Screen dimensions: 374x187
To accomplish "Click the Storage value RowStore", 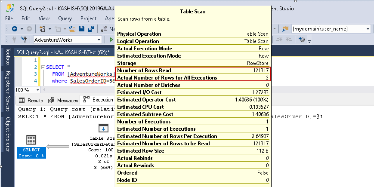I will (258, 63).
